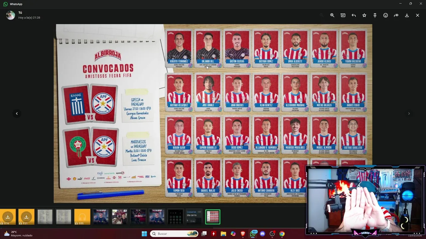Launch Brave browser from the taskbar
The width and height of the screenshot is (426, 239).
pos(243,234)
